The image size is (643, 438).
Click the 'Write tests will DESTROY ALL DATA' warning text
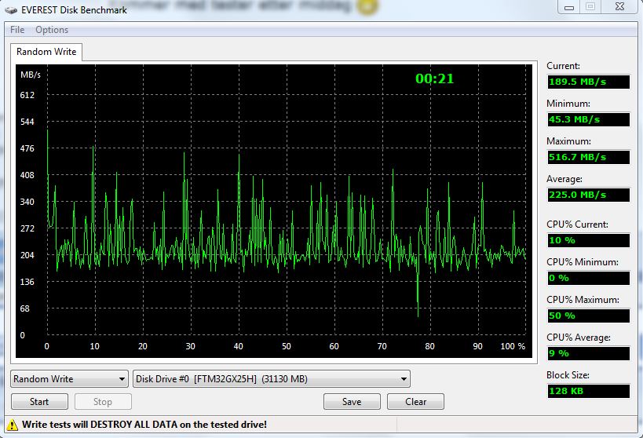pyautogui.click(x=144, y=425)
